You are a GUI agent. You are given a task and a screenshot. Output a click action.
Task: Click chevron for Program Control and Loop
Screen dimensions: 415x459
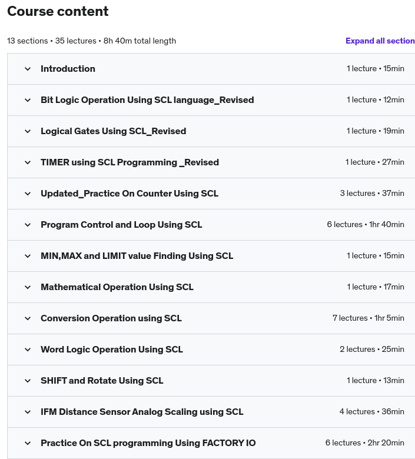(x=28, y=225)
